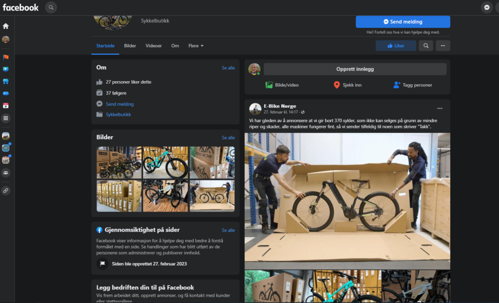
Task: Open the Pages flag icon in sidebar
Action: point(6,57)
